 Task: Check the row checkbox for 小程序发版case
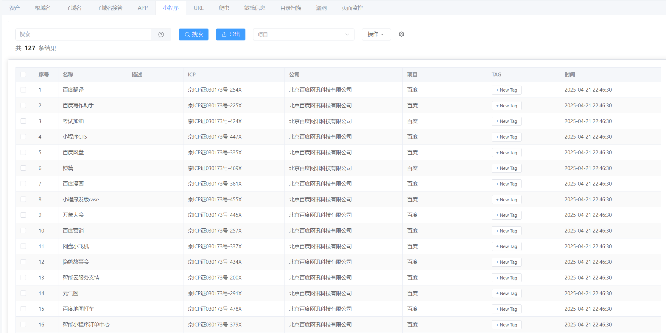click(23, 199)
